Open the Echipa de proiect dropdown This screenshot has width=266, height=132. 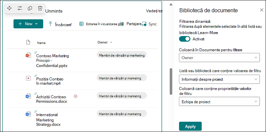220,102
